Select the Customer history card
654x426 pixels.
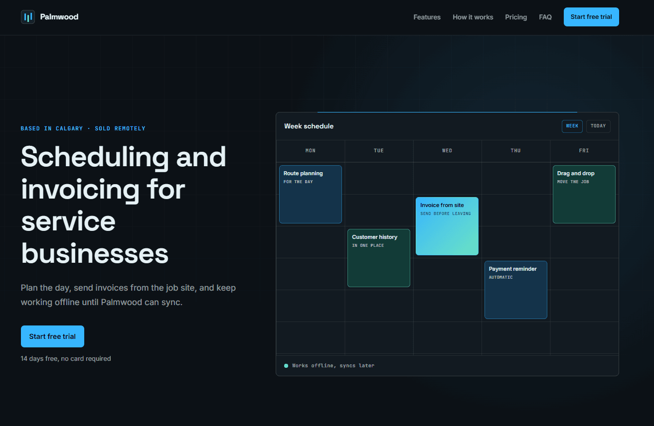click(379, 258)
